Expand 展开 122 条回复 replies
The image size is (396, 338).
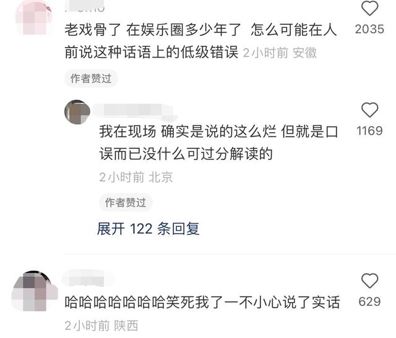(x=148, y=229)
